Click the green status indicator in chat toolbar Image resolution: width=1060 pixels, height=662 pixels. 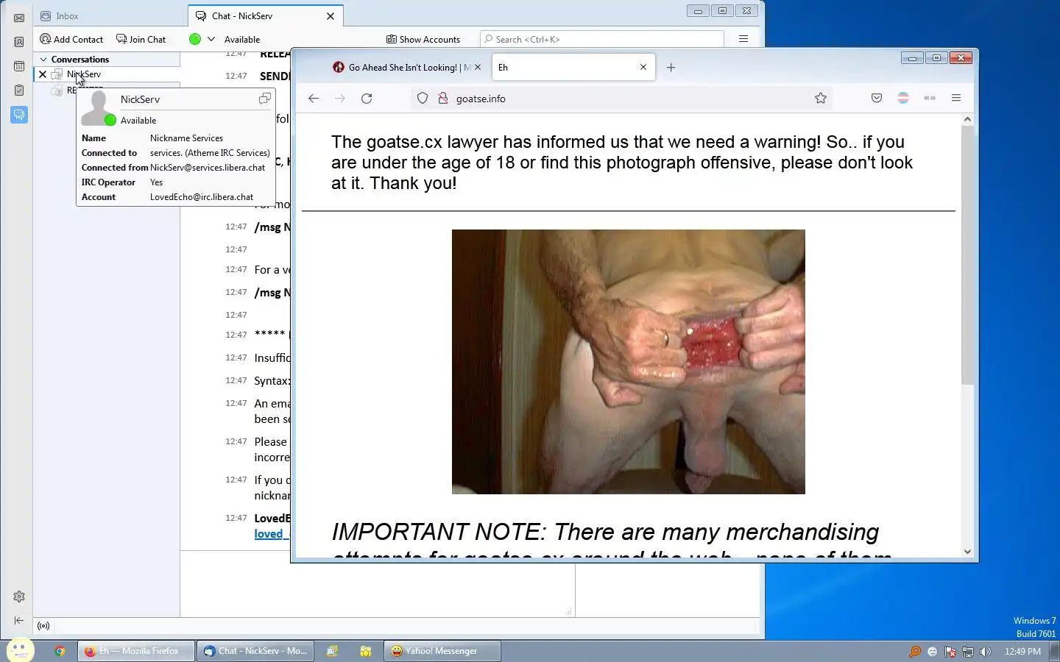pyautogui.click(x=195, y=39)
